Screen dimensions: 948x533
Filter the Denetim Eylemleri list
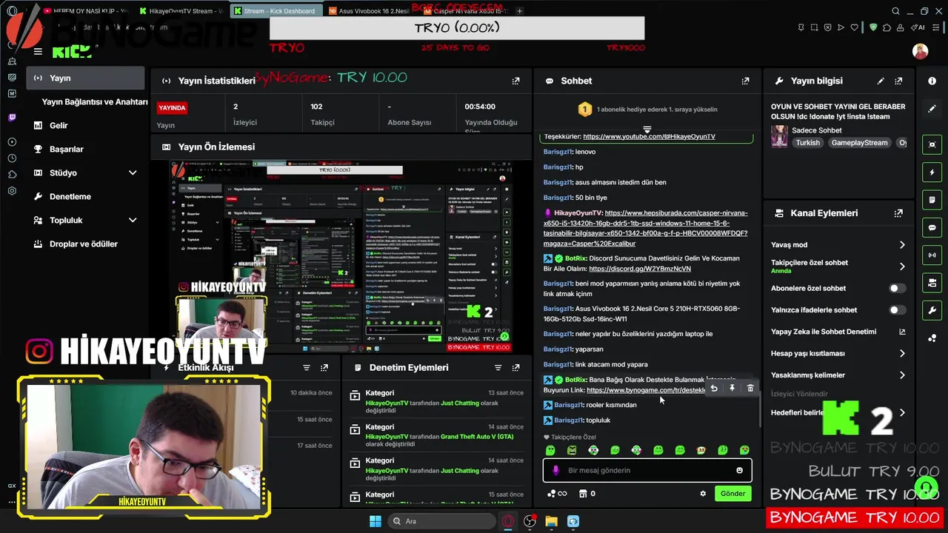(498, 367)
